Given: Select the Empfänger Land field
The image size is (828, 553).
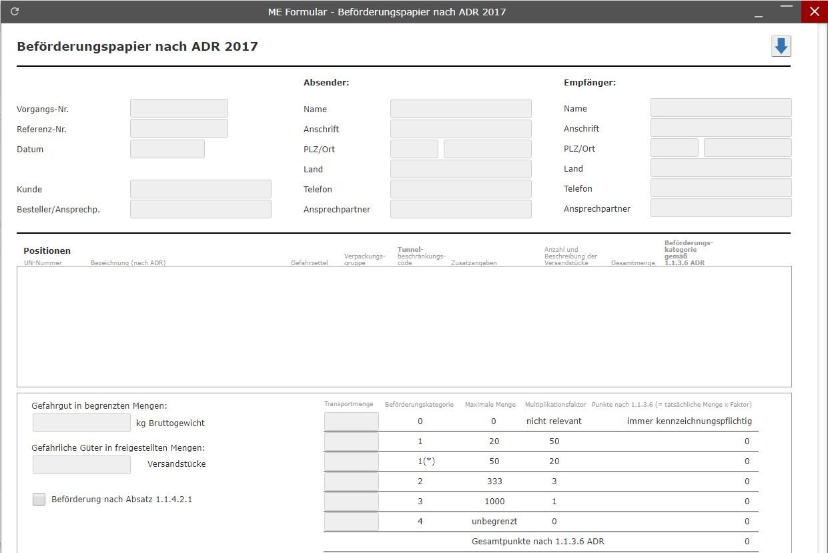Looking at the screenshot, I should (x=721, y=168).
